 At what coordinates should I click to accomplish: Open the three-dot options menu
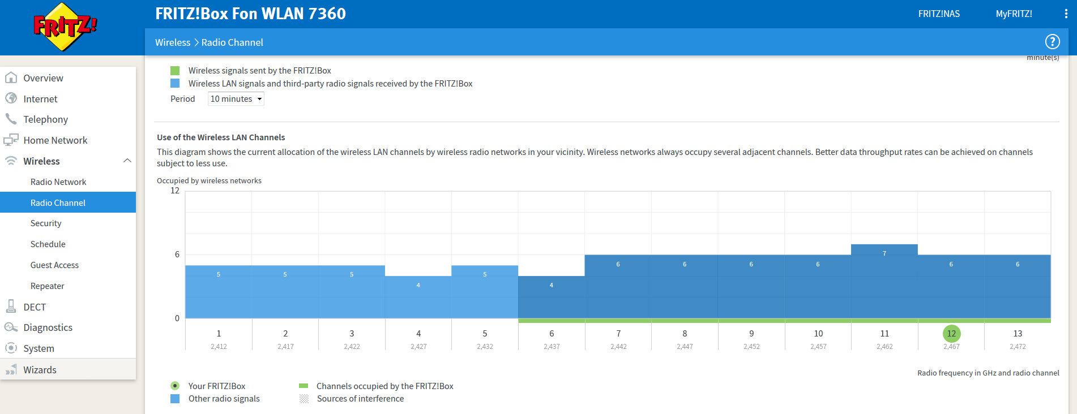click(x=1066, y=14)
